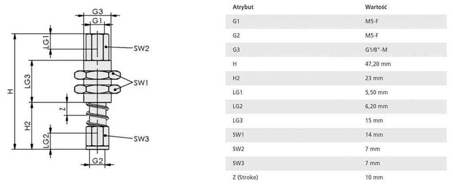Click the spring coil in the drawing
The image size is (453, 187).
(x=97, y=114)
